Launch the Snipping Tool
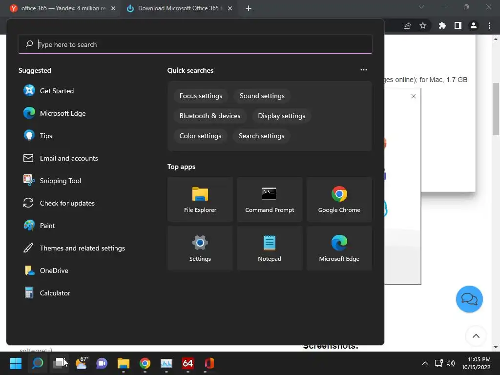 [x=52, y=181]
